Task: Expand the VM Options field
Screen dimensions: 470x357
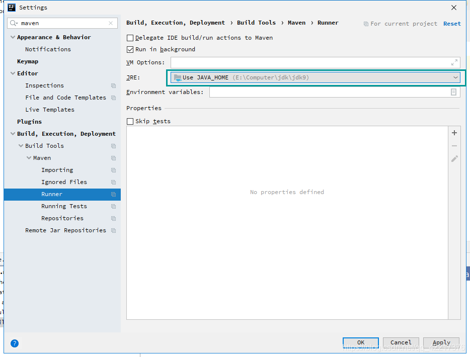Action: click(x=454, y=62)
